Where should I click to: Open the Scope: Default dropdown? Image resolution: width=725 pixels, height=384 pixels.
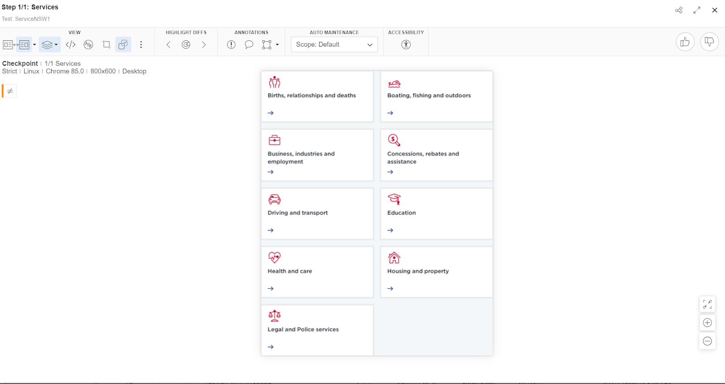coord(334,44)
